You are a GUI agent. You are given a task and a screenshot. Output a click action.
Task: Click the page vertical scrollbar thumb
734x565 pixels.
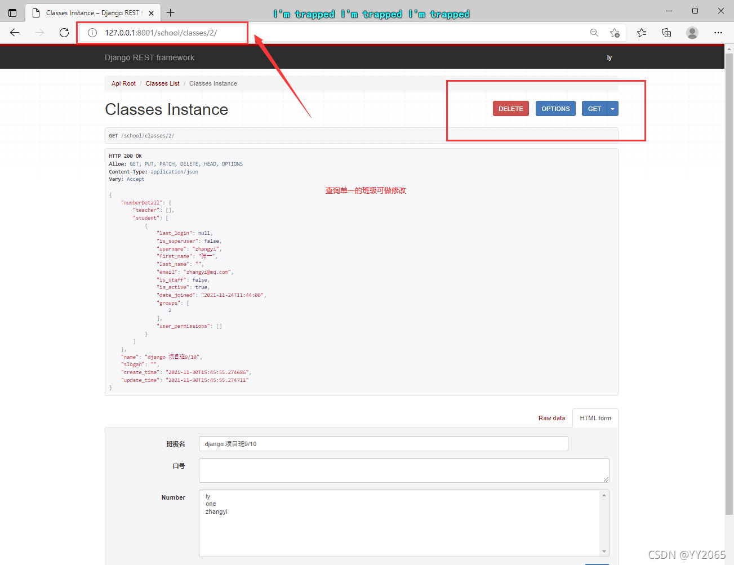pyautogui.click(x=729, y=284)
